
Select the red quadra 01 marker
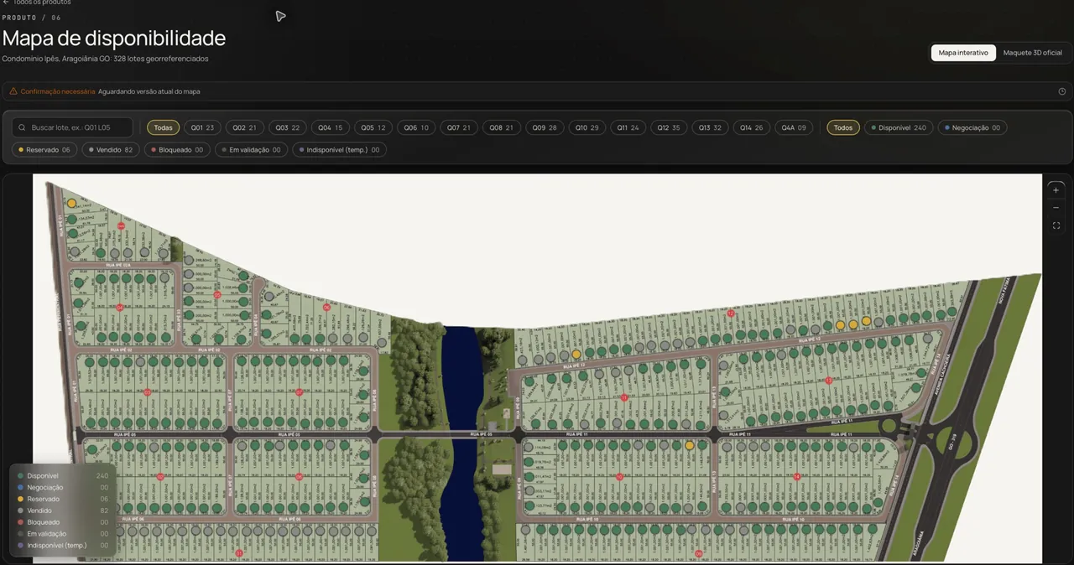[239, 553]
